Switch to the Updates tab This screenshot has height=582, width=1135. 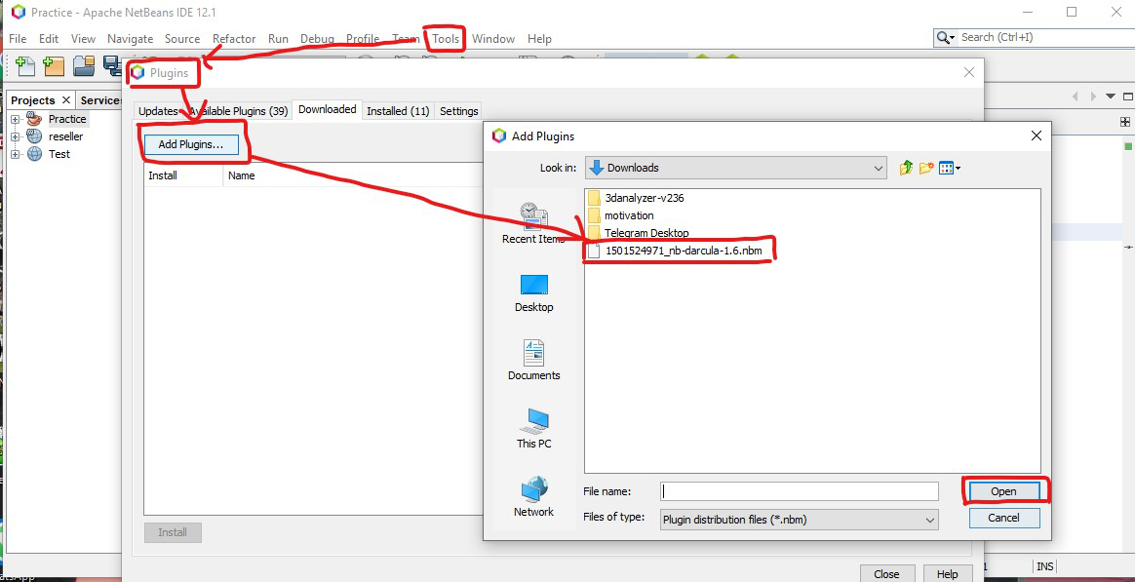coord(158,111)
